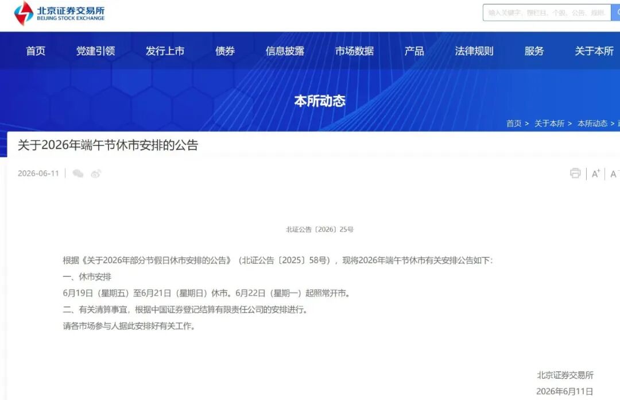
Task: Share article via Weibo icon
Action: tap(96, 174)
